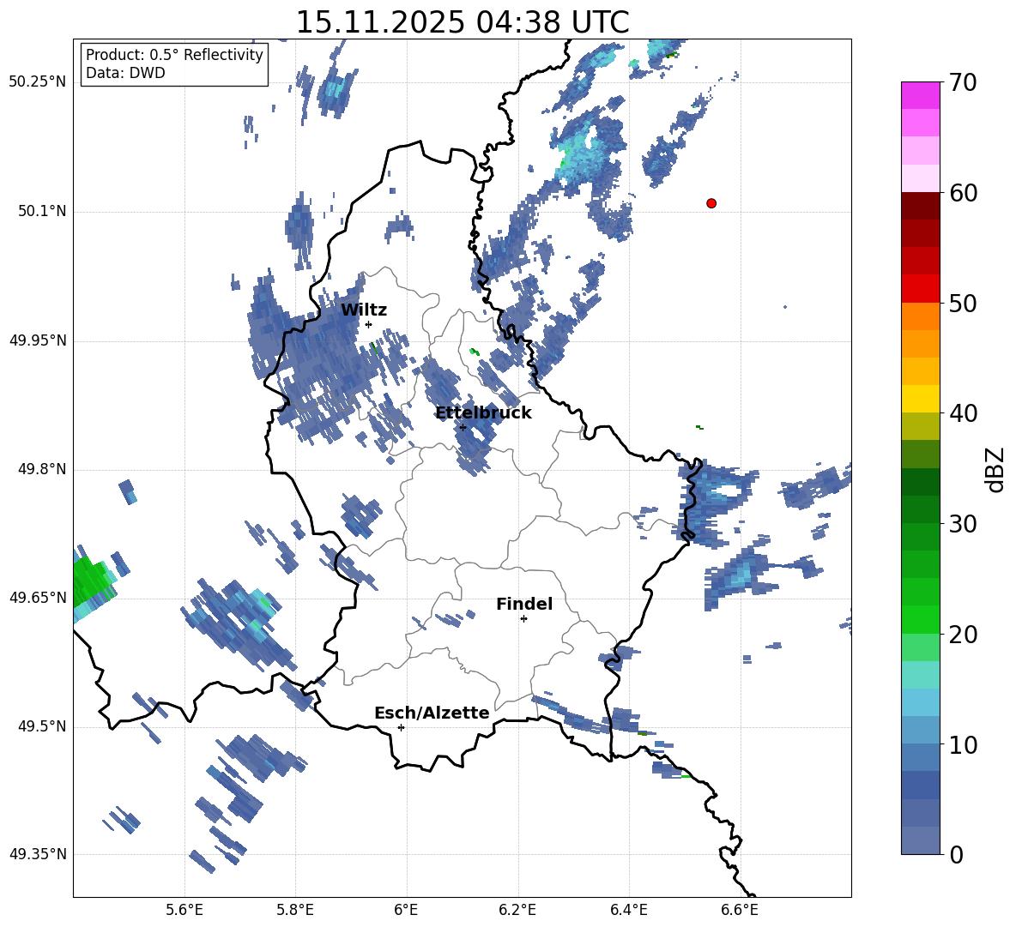1016x927 pixels.
Task: Click the 49.35°N latitude label
Action: (x=38, y=854)
